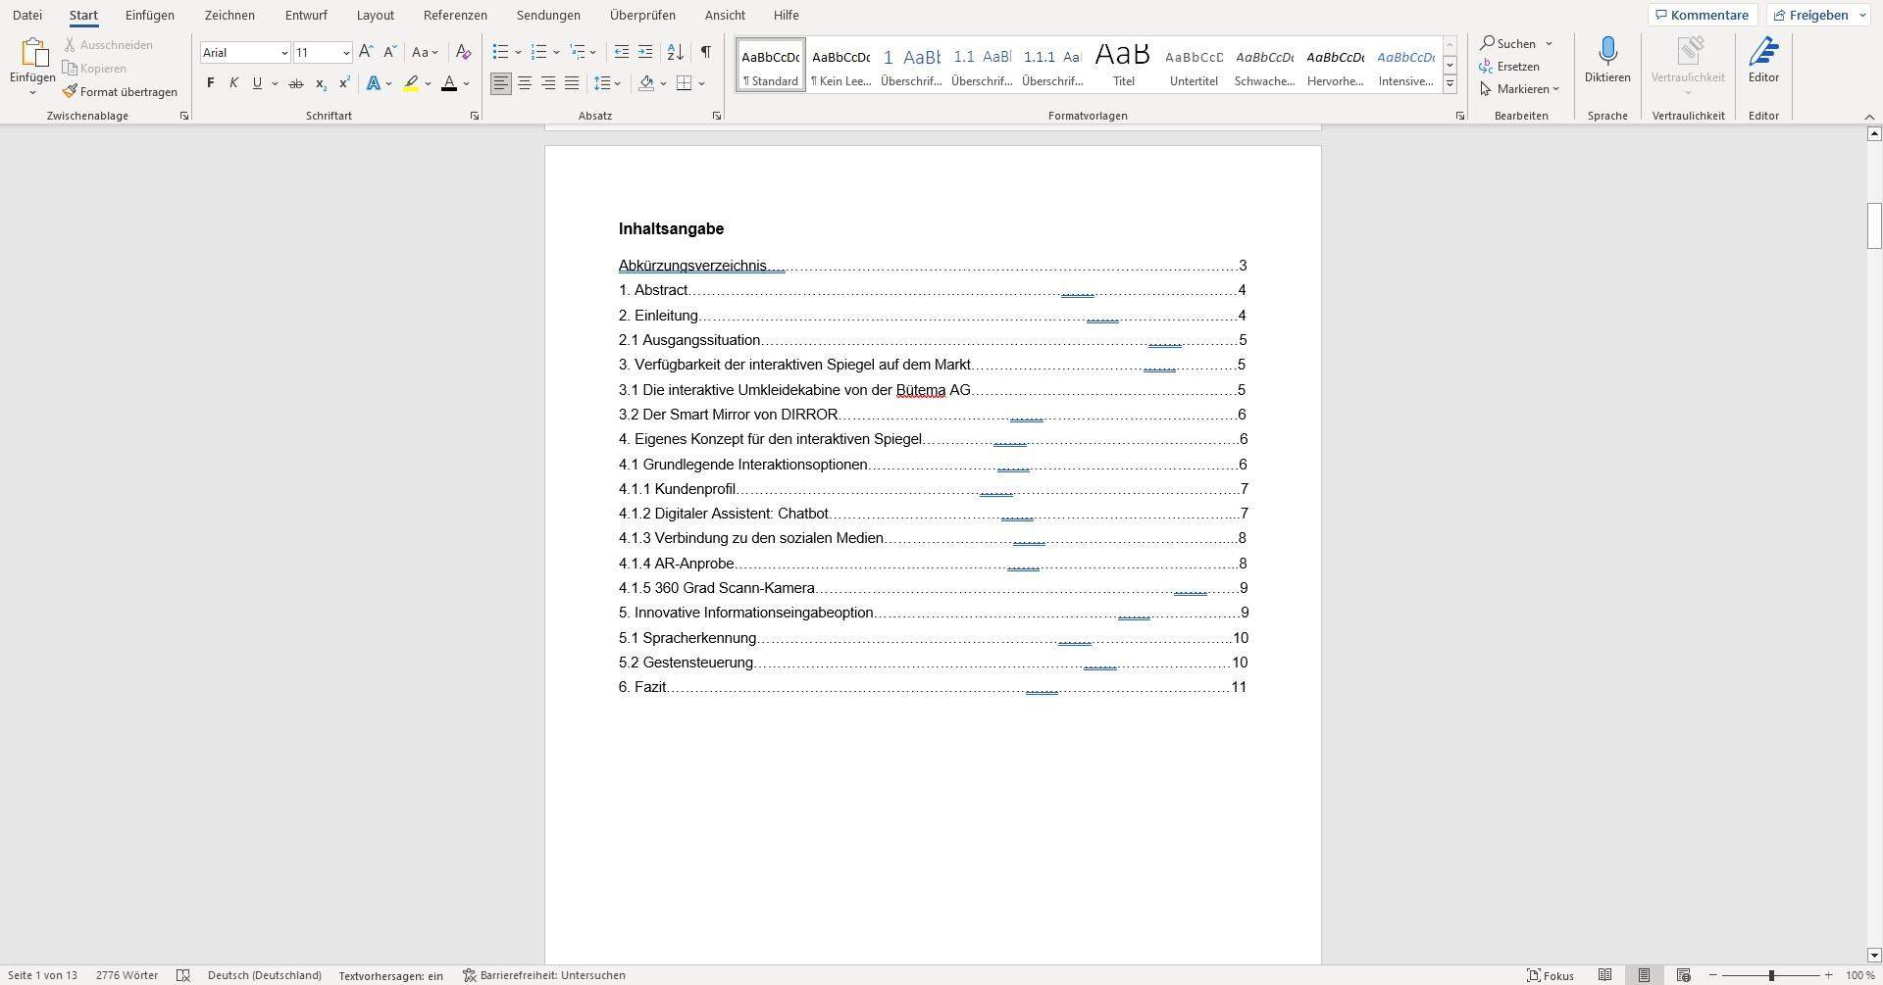Screen dimensions: 1883x985
Task: Toggle italic formatting K button
Action: point(233,83)
